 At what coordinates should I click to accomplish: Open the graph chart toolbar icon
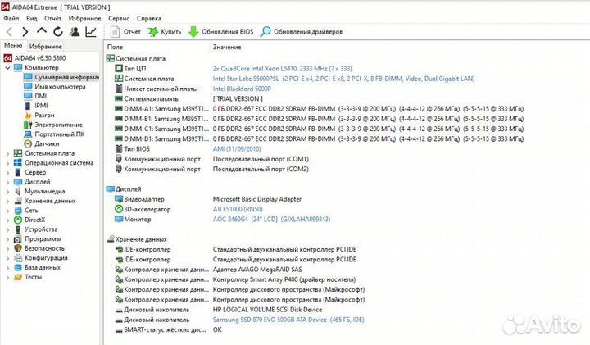(91, 32)
